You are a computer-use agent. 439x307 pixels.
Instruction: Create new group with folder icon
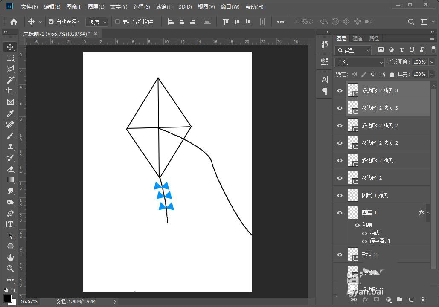[x=399, y=300]
